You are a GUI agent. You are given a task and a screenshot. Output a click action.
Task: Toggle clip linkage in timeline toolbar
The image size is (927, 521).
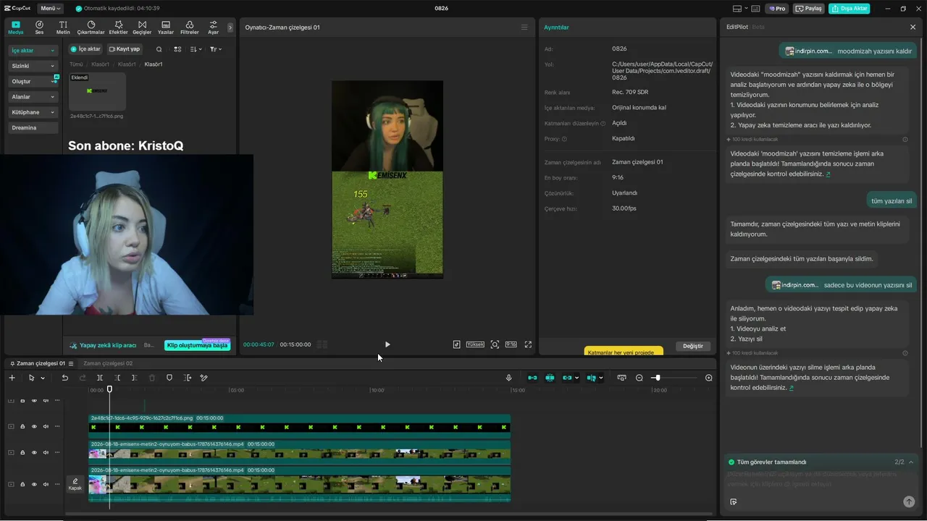pyautogui.click(x=567, y=378)
